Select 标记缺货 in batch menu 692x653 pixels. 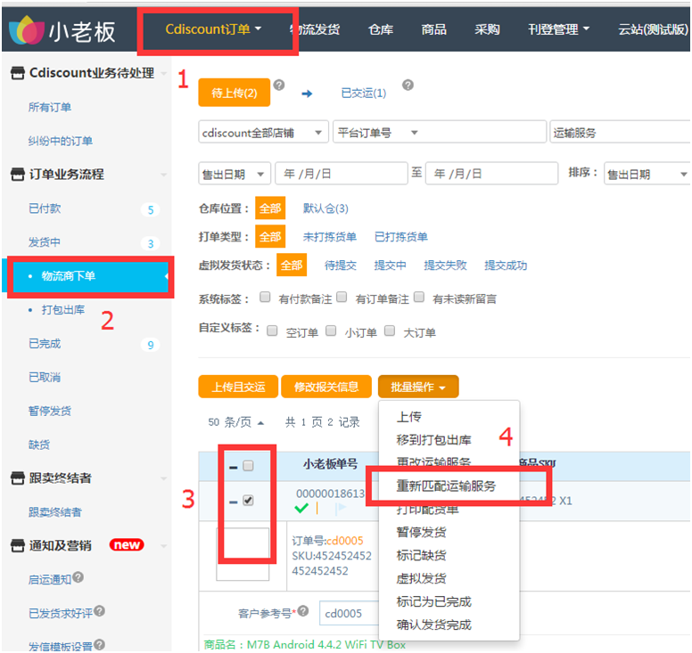click(421, 555)
